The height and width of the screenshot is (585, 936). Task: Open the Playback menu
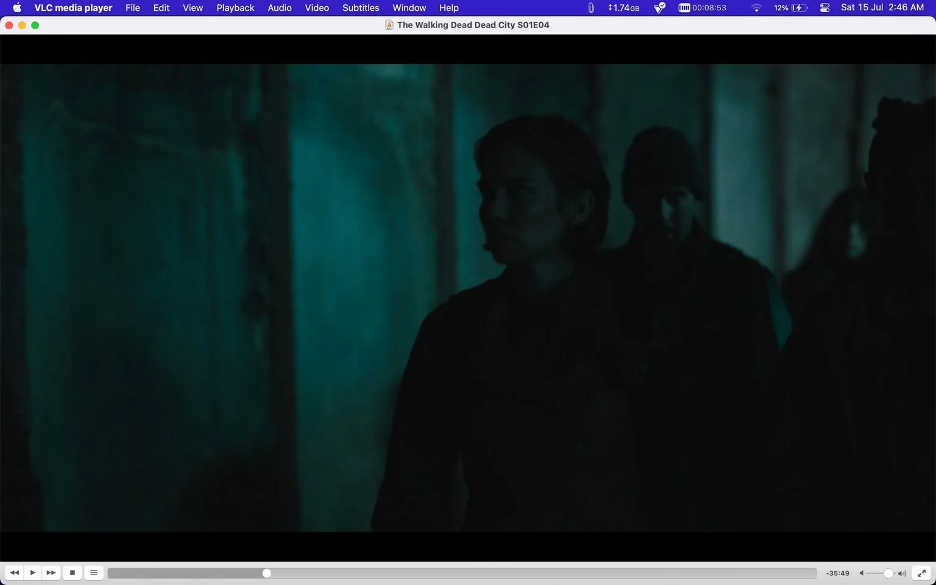(x=235, y=8)
